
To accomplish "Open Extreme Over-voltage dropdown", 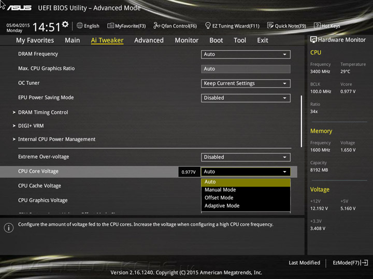I will click(x=246, y=157).
